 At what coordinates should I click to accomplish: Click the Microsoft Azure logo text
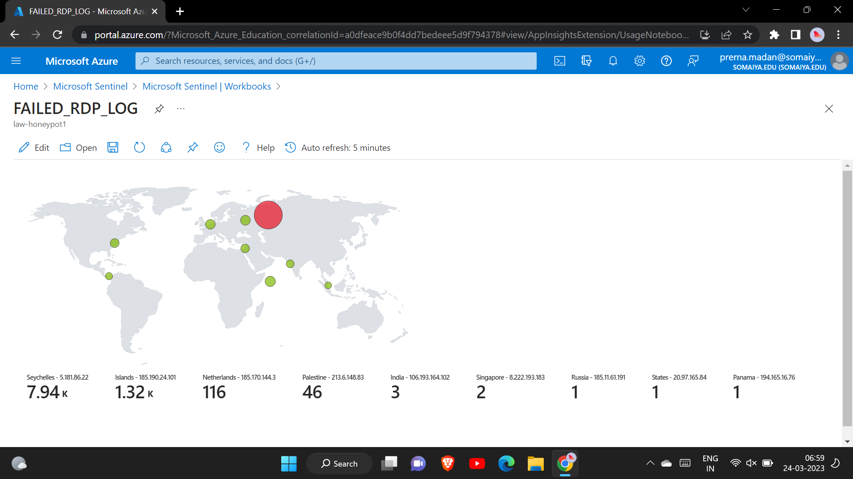(82, 61)
